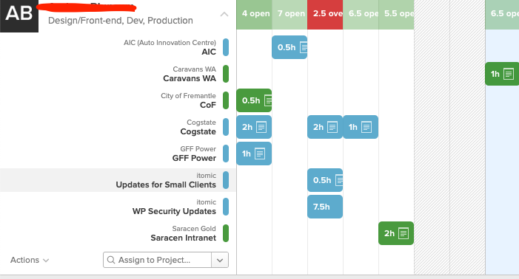Open the Actions dropdown menu

pos(30,260)
